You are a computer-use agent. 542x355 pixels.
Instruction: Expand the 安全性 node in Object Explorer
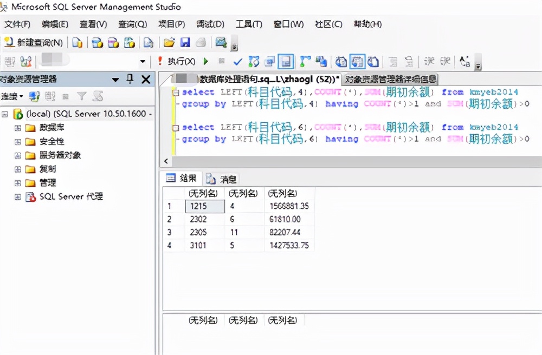pos(16,140)
